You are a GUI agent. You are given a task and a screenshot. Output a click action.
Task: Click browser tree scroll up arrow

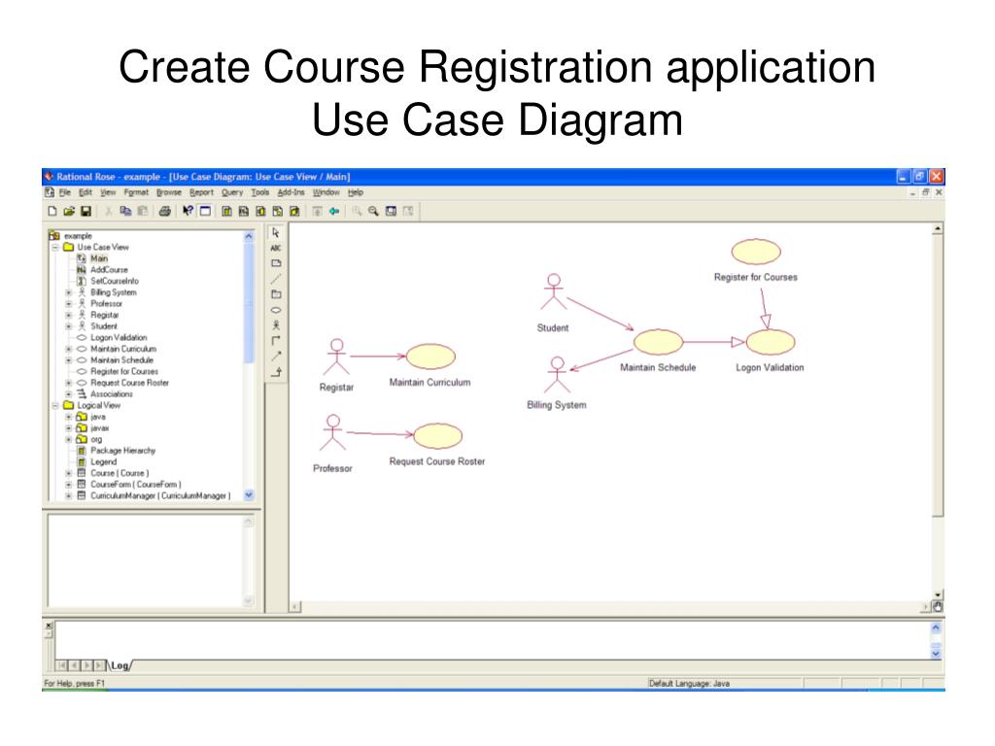249,236
